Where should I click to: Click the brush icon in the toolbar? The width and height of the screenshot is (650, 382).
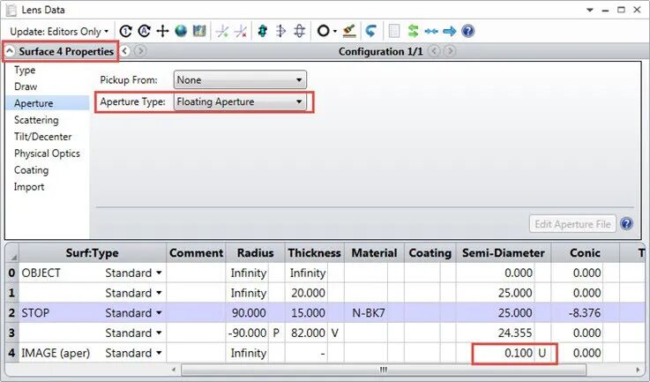tap(349, 31)
